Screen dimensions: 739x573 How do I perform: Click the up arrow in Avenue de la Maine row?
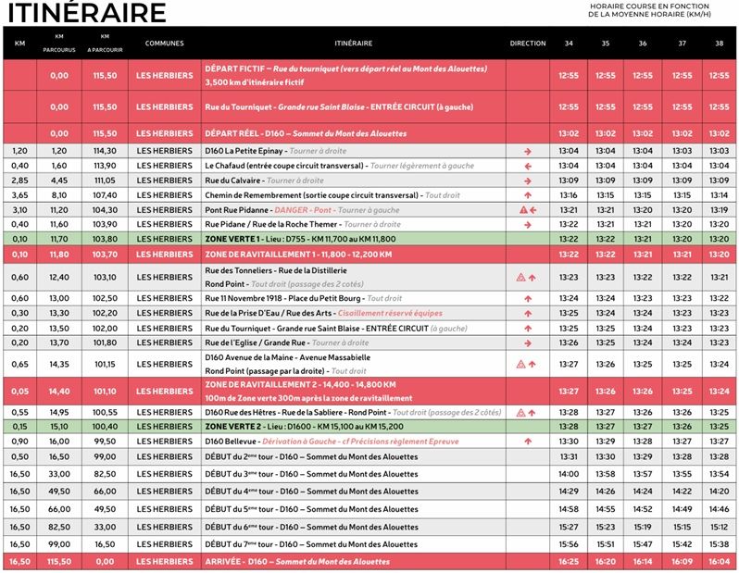[532, 364]
